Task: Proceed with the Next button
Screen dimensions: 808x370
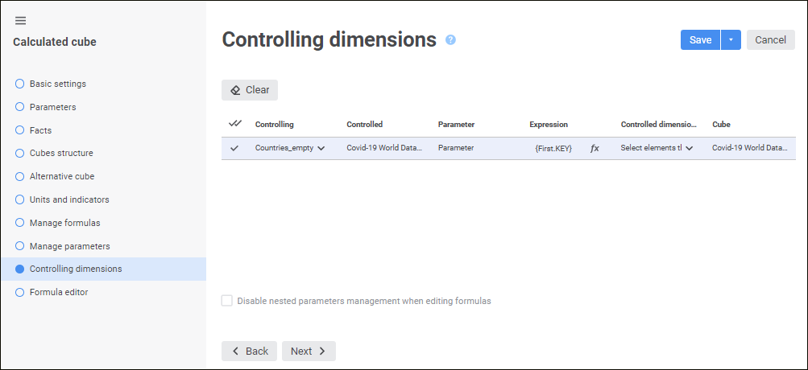Action: [309, 351]
